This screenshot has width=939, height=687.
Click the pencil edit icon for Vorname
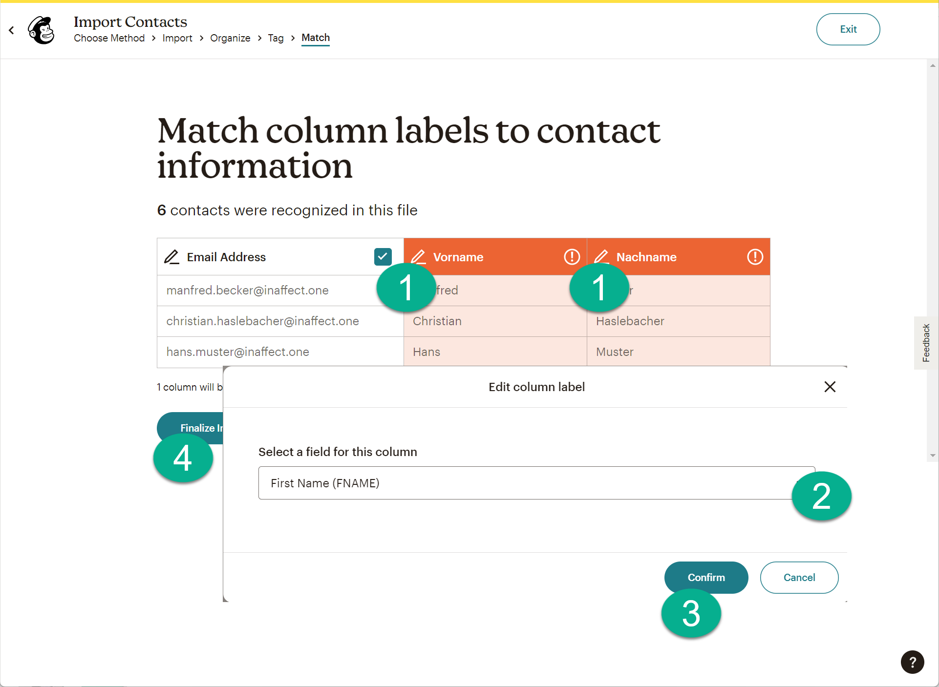tap(418, 256)
